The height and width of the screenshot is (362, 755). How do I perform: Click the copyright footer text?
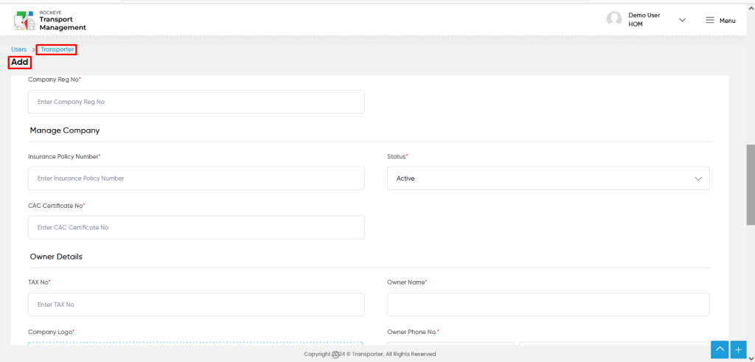click(369, 354)
